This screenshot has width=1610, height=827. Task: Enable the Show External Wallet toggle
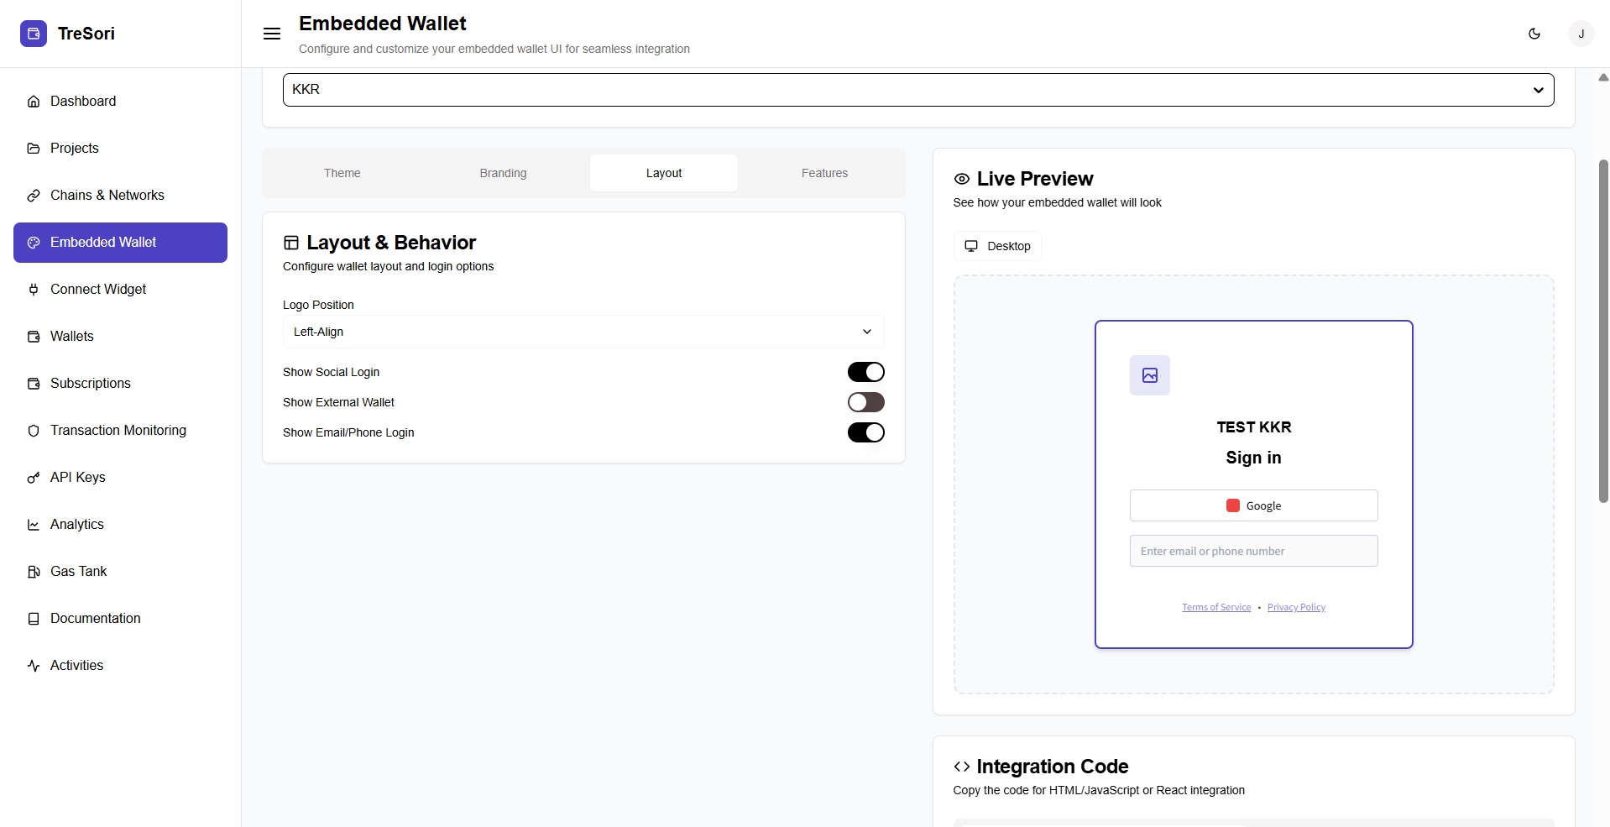(x=865, y=402)
